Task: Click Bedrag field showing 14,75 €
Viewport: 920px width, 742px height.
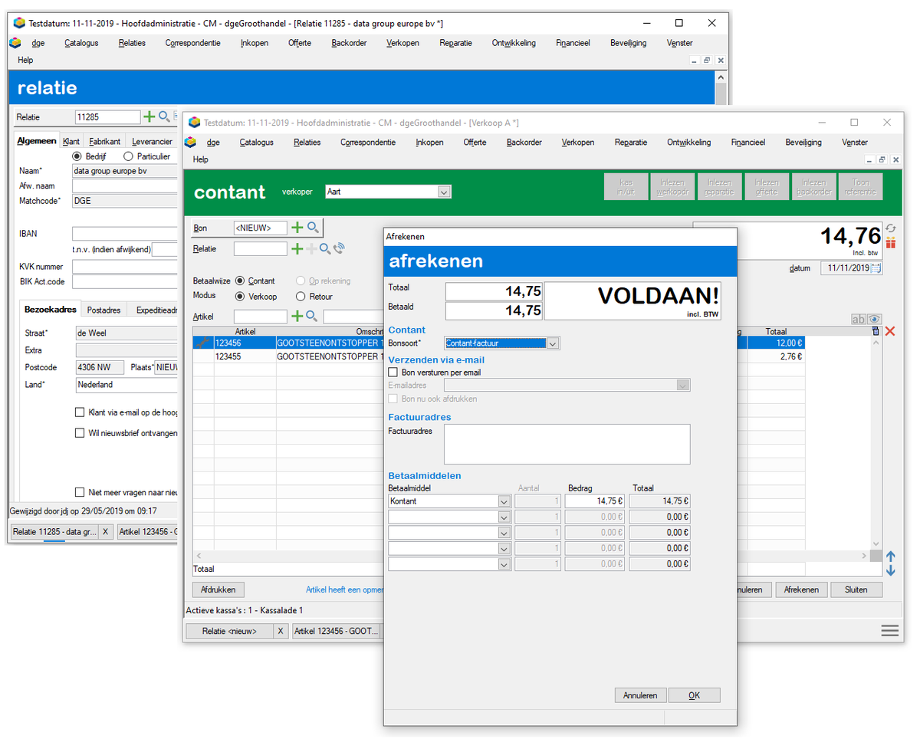Action: coord(596,501)
